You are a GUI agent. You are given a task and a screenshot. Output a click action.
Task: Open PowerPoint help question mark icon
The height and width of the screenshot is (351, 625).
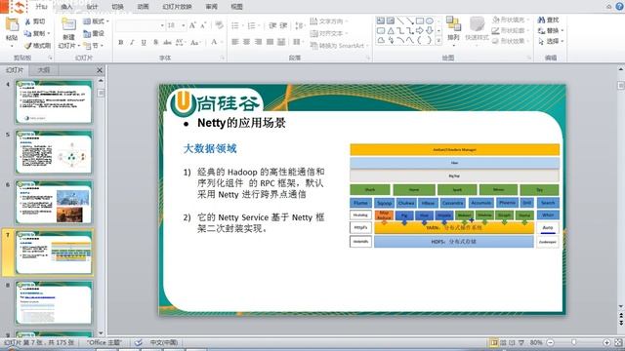(x=620, y=6)
